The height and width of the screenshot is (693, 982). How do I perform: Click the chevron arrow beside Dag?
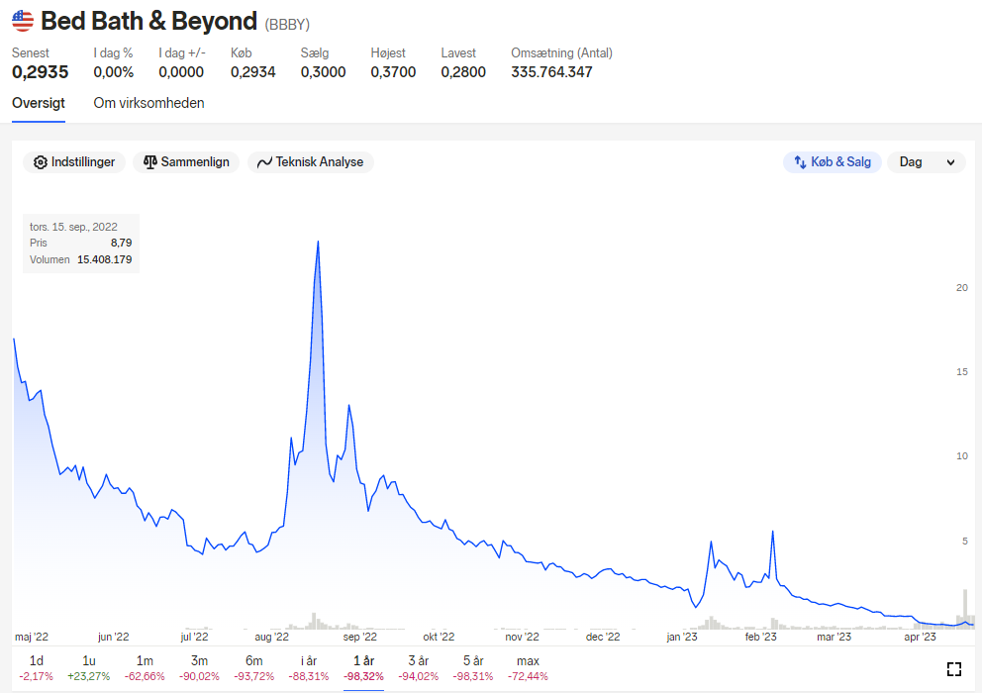[x=950, y=163]
